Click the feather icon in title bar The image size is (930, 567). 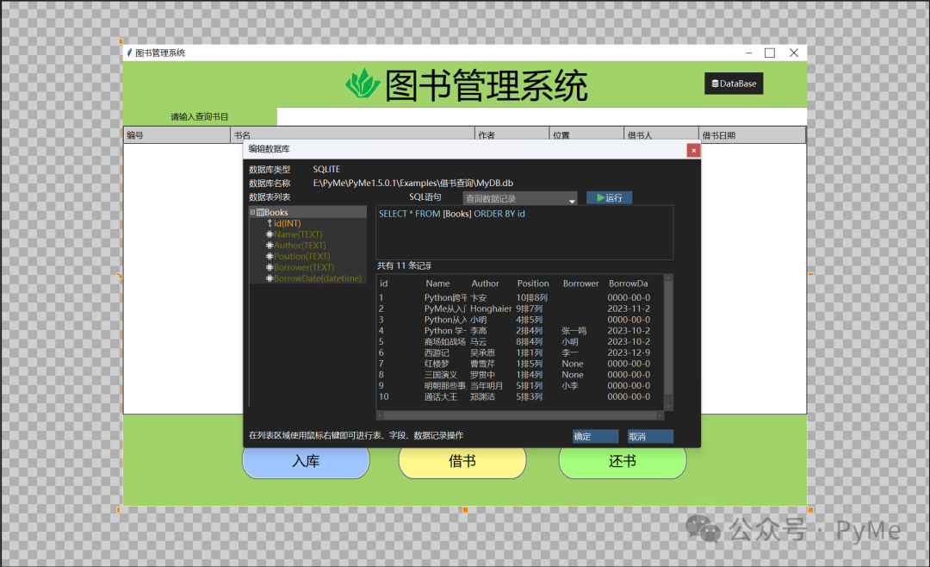click(128, 53)
